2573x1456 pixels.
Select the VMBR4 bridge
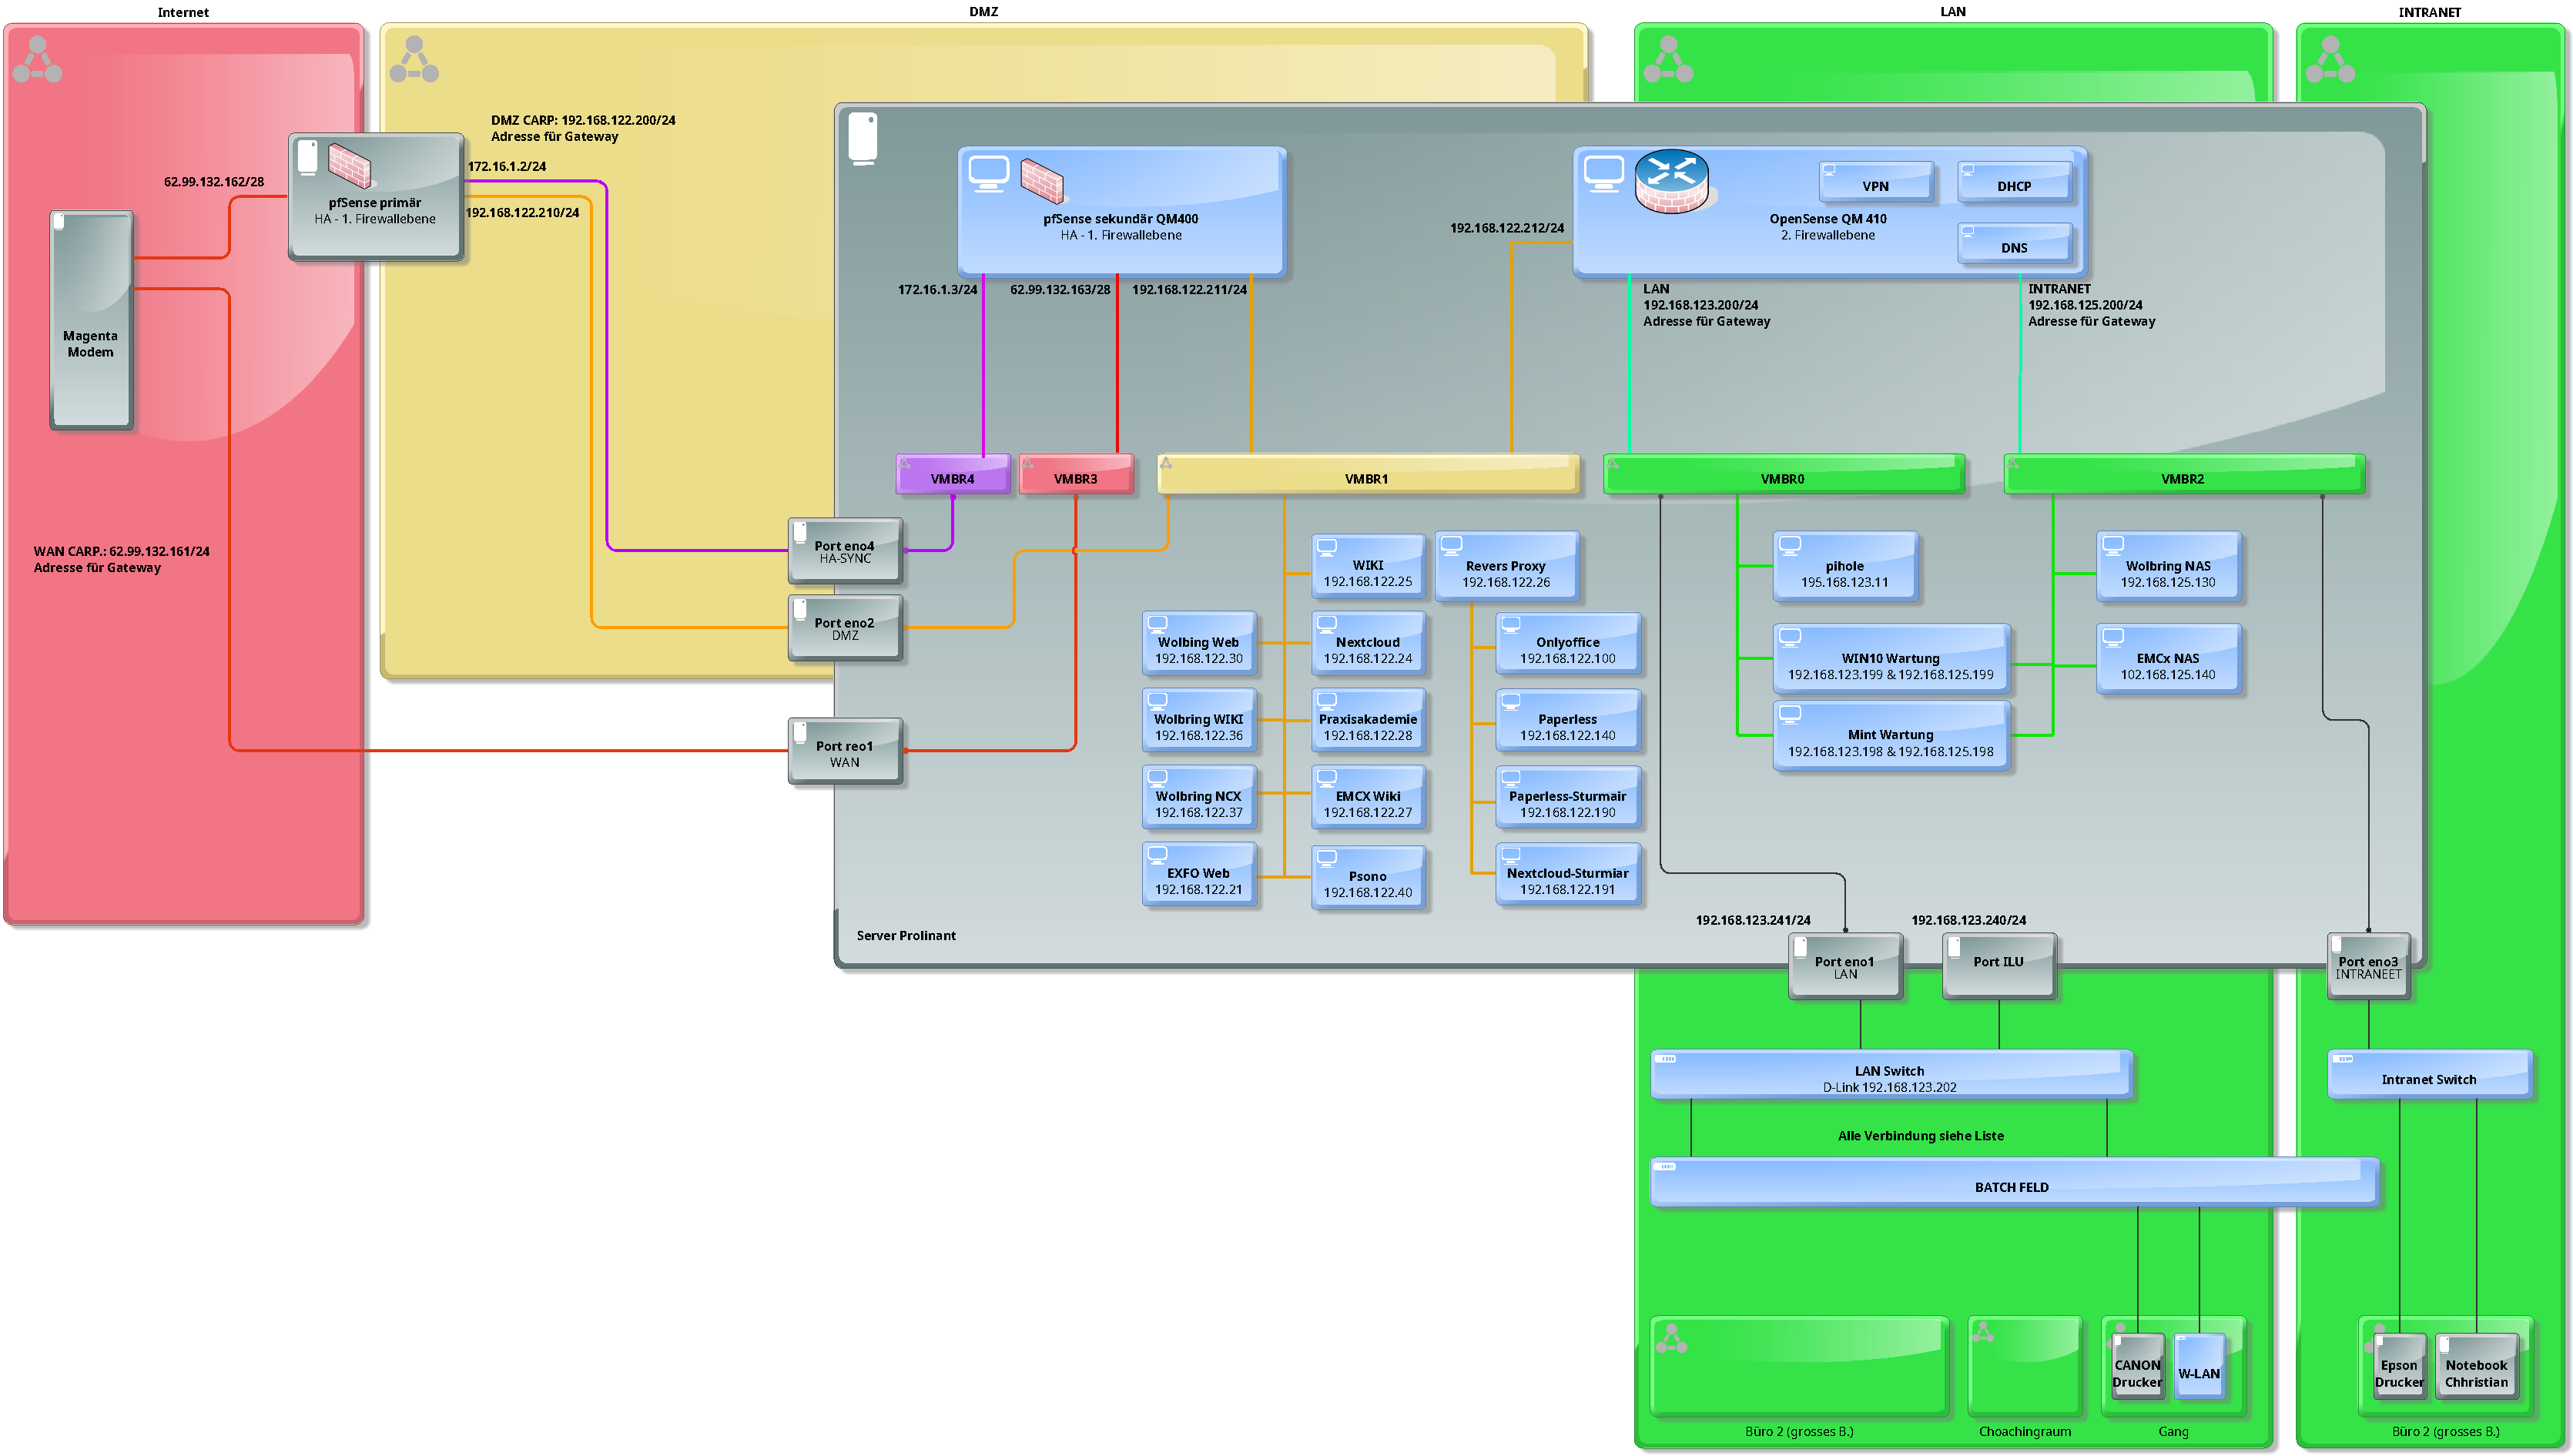tap(952, 475)
